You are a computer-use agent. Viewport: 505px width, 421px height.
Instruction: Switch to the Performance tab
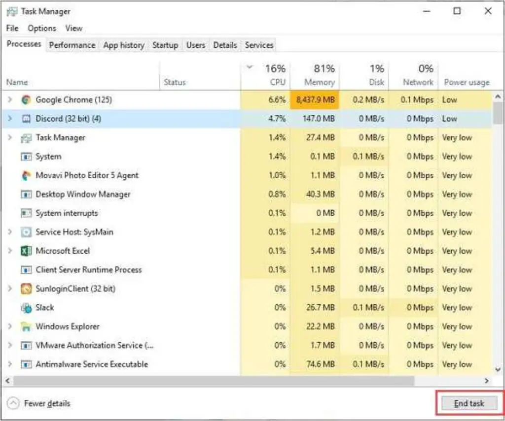[72, 45]
